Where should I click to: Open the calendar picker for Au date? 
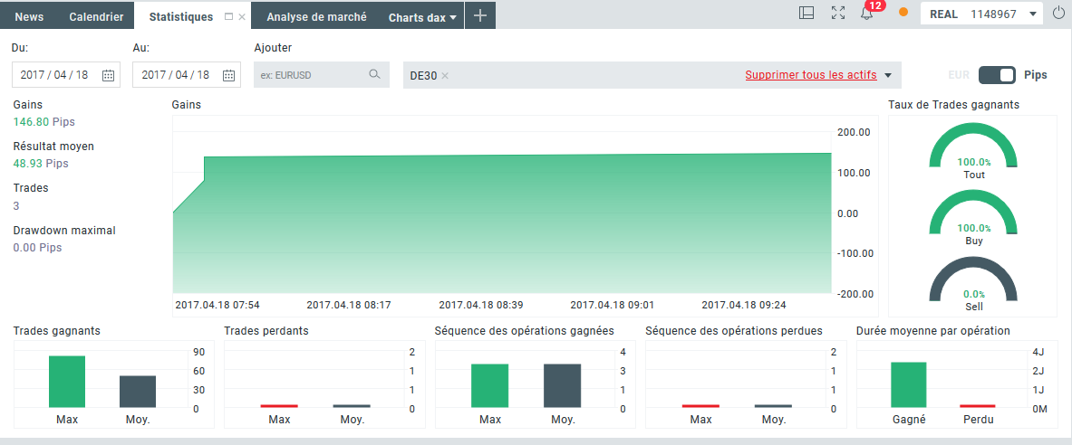pyautogui.click(x=229, y=75)
